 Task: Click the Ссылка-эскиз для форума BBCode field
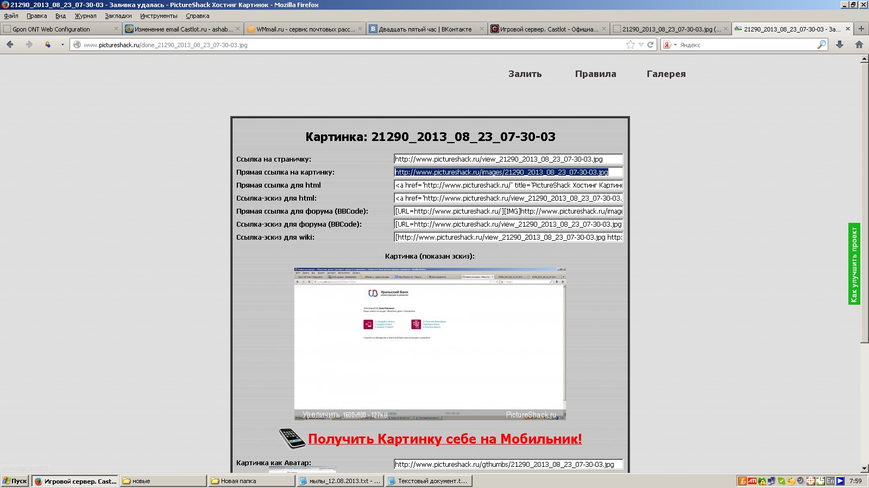(508, 224)
